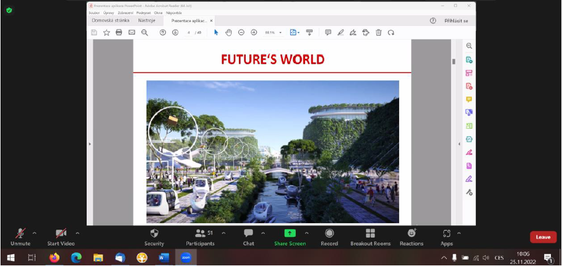Zoom in with the plus button
Screen dimensions: 562x266
click(254, 33)
